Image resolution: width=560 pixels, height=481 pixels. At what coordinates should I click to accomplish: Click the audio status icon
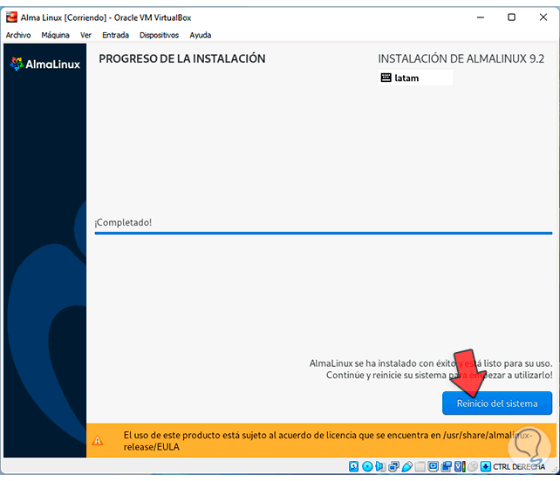380,466
